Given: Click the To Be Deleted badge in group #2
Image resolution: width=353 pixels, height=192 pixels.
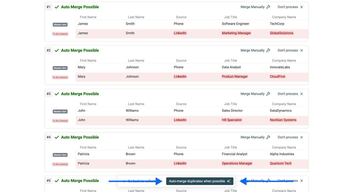Looking at the screenshot, I should point(60,77).
